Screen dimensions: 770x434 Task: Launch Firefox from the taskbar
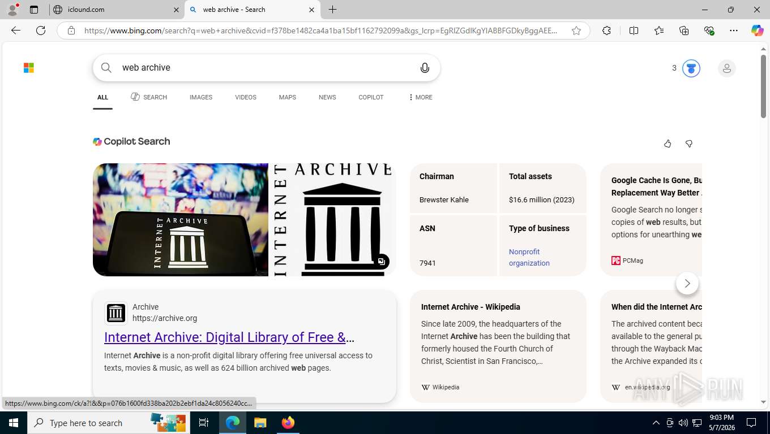point(288,423)
